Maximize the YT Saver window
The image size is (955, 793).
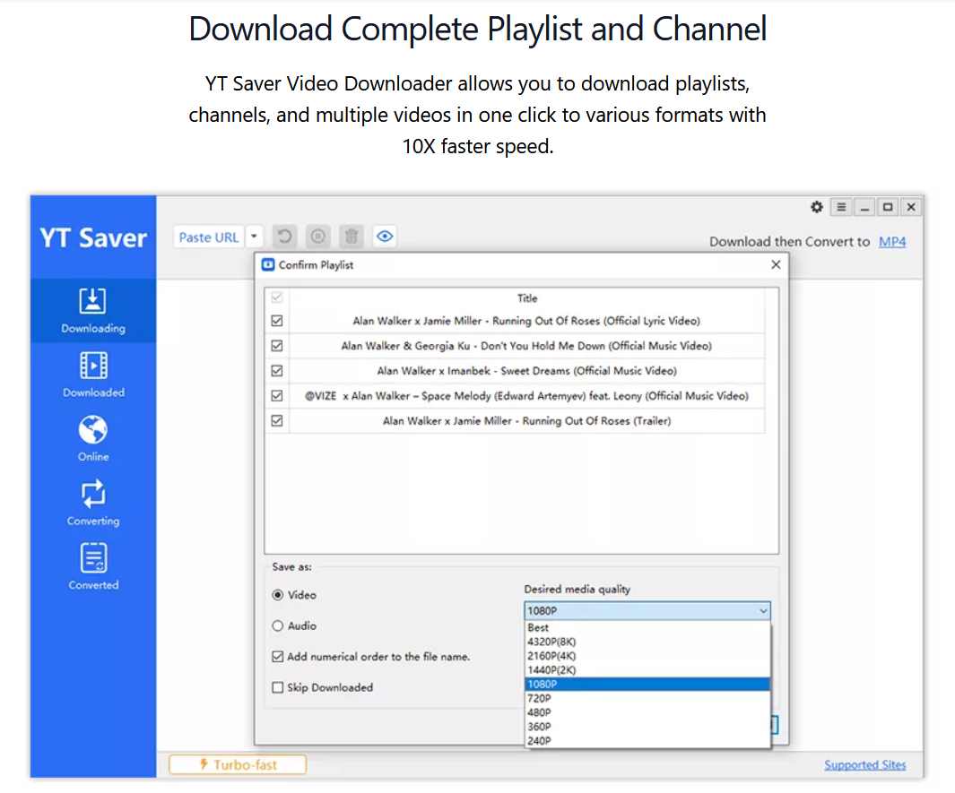coord(888,207)
